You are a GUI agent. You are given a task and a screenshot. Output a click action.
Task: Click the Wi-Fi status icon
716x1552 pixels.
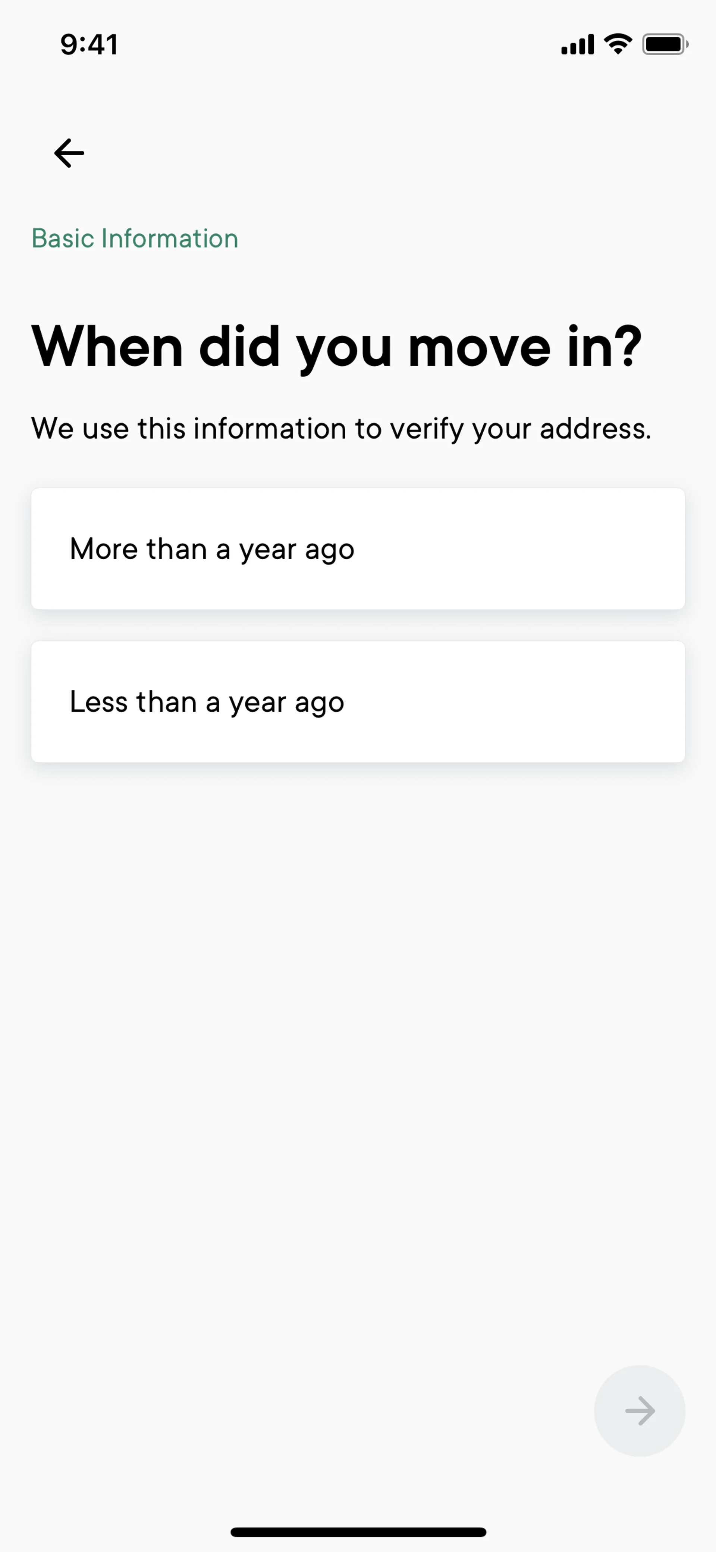tap(618, 44)
